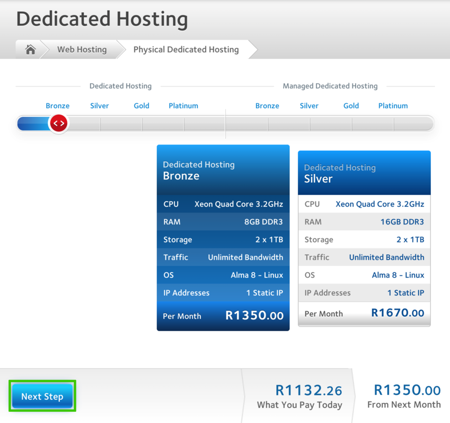The image size is (450, 423).
Task: Click slider track segment below Managed Platinum
Action: tap(413, 124)
